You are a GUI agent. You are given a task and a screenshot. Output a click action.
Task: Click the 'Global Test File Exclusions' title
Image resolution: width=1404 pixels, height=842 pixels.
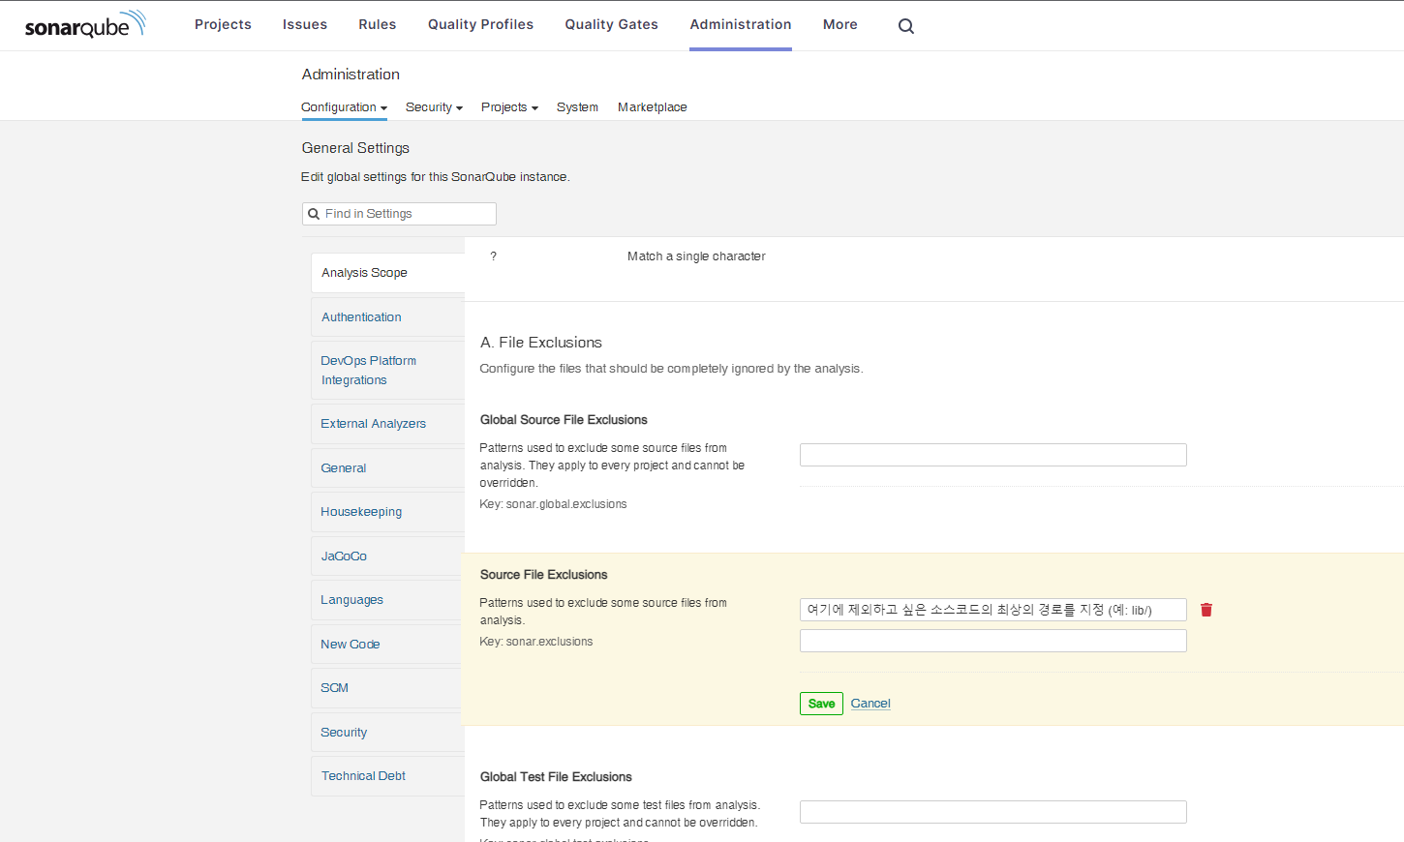pos(556,777)
